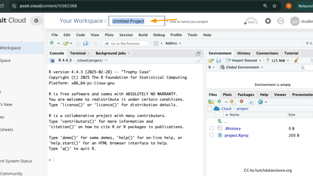The image size is (313, 176).
Task: Click the Delete icon in Files pane
Action: coord(242,102)
